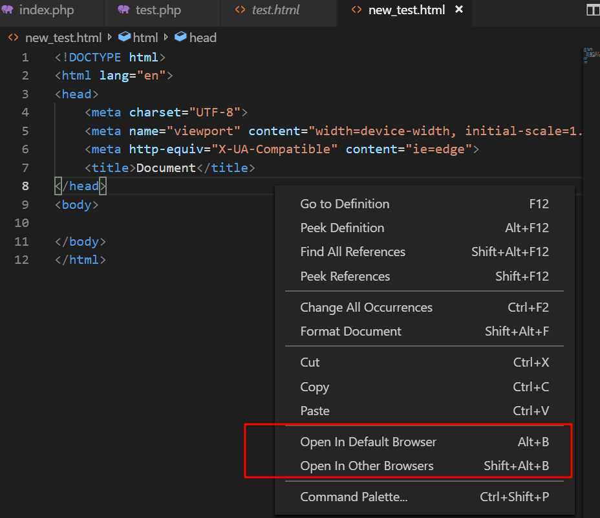Choose Copy from the context menu
The image size is (600, 518).
tap(424, 387)
